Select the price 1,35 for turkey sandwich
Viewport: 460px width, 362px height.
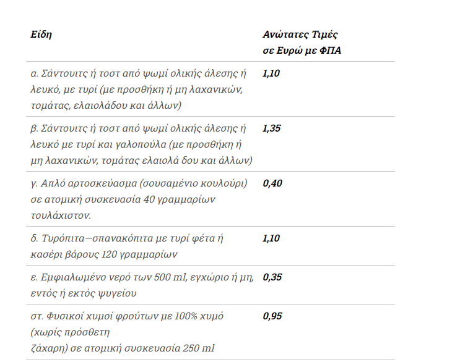click(271, 128)
